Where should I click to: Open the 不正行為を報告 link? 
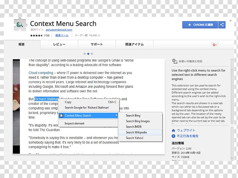pyautogui.click(x=188, y=136)
